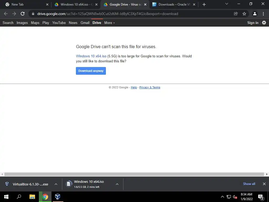269x202 pixels.
Task: Open Images in Google bar
Action: pyautogui.click(x=22, y=23)
